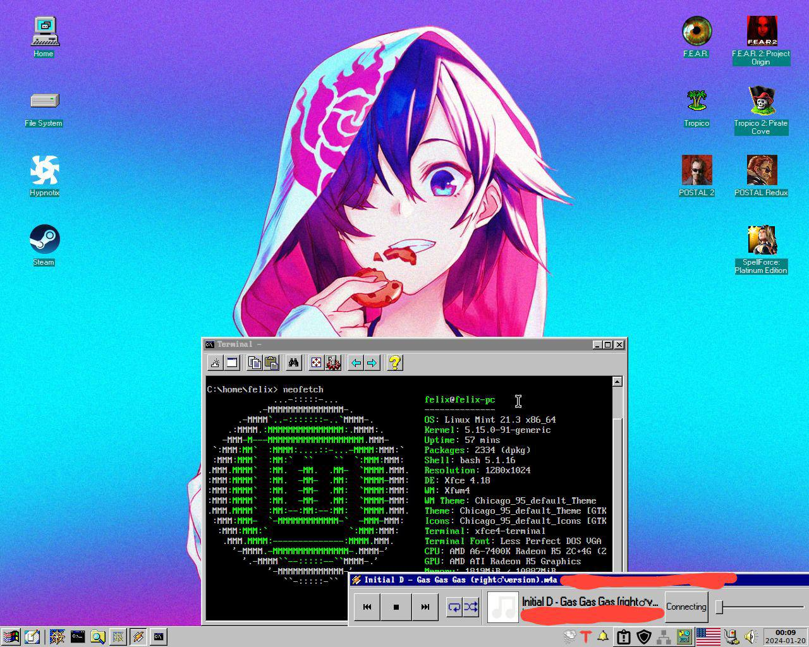Click the US flag keyboard layout indicator

point(709,637)
